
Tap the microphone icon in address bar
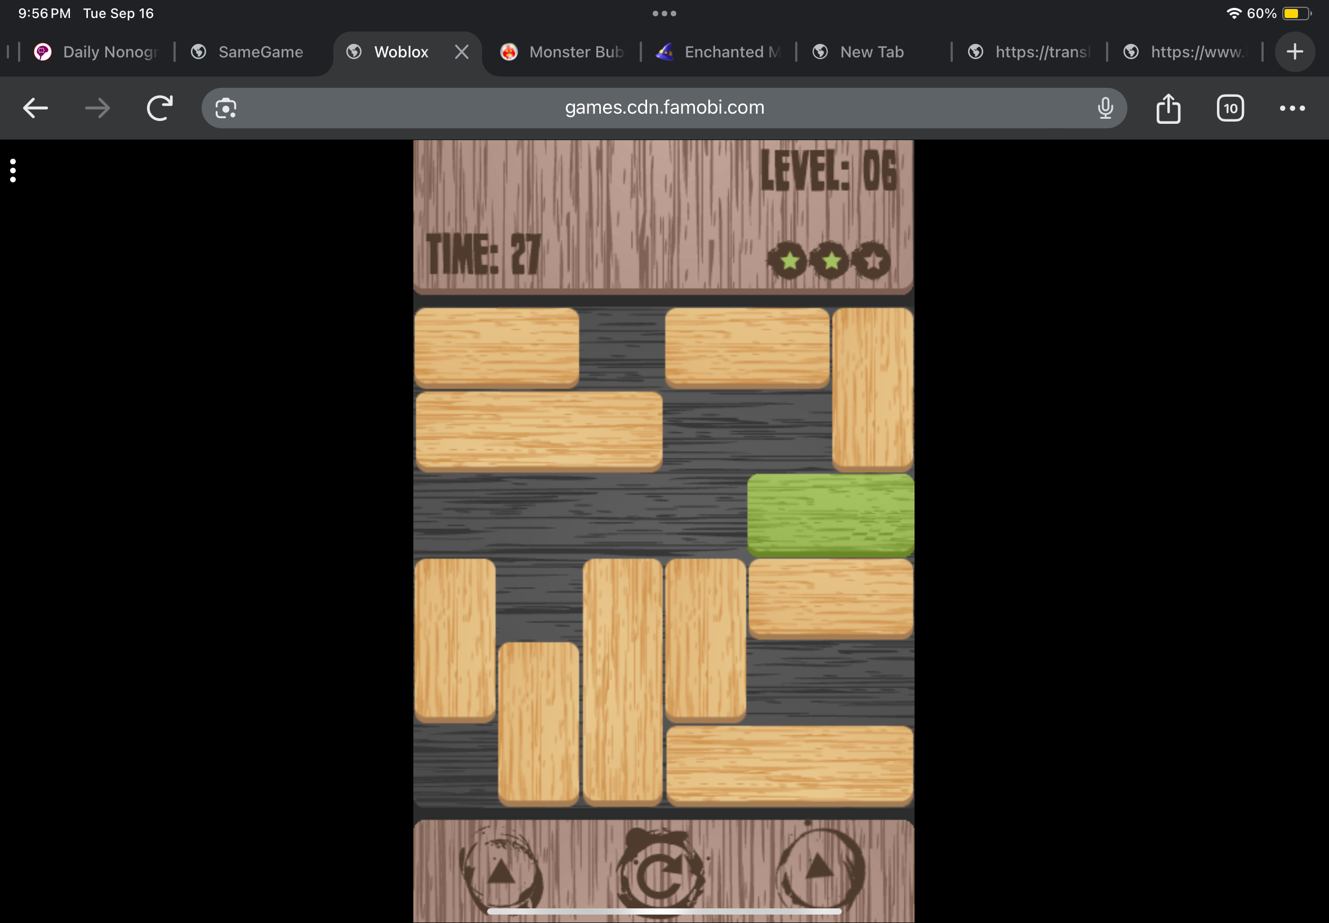1105,108
